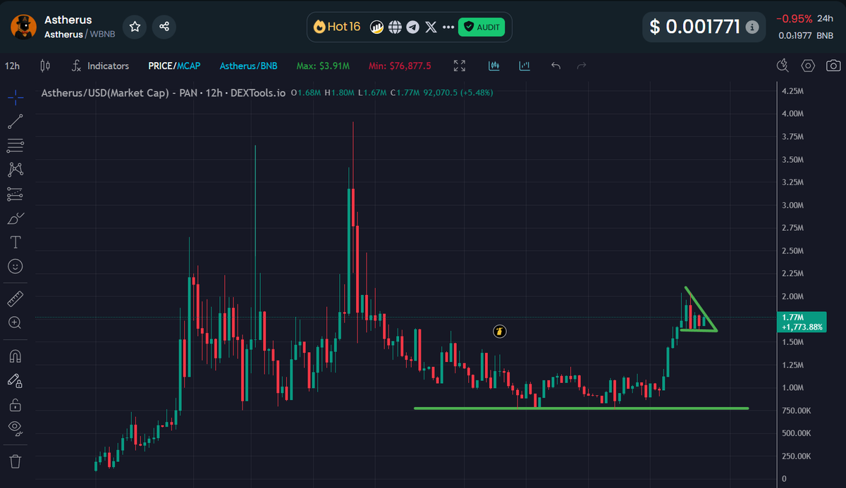Viewport: 846px width, 488px height.
Task: Click the blue candle chart display icon
Action: tap(493, 65)
